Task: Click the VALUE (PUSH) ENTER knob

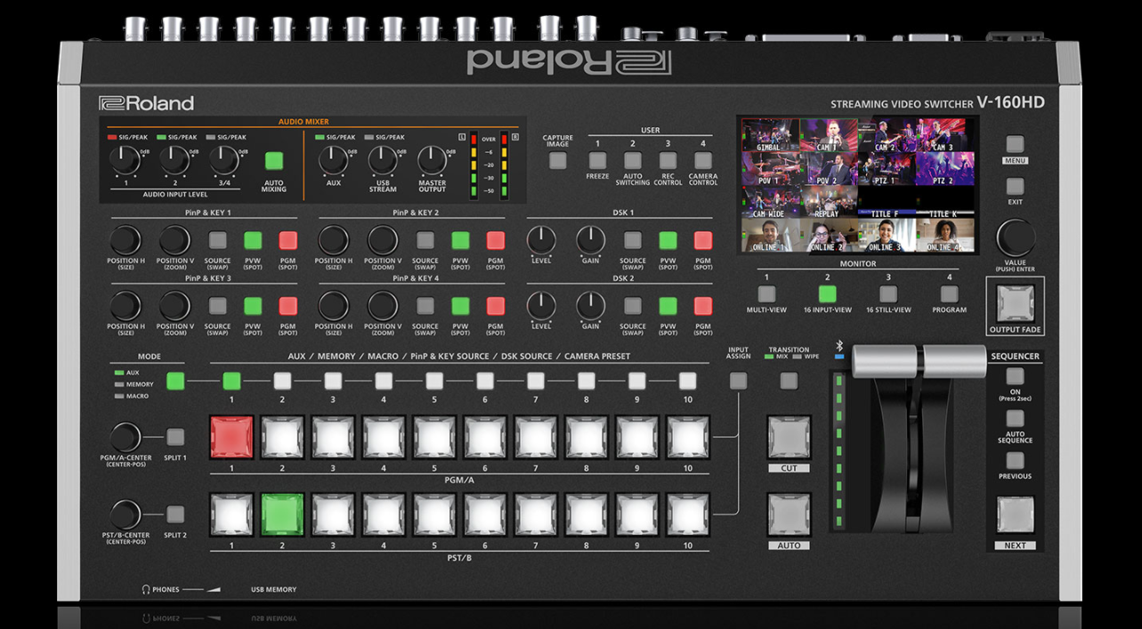Action: coord(1016,238)
